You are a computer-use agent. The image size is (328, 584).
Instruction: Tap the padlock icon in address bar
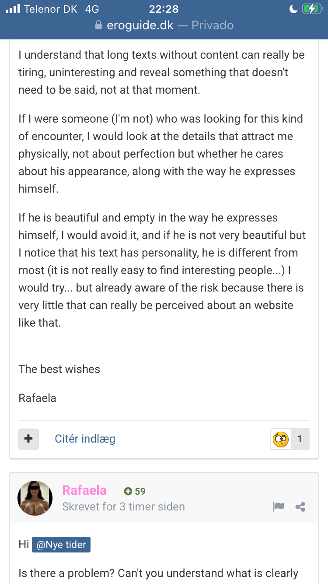click(x=98, y=25)
